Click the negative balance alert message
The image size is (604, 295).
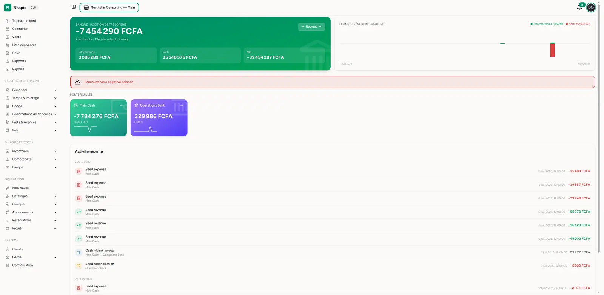pyautogui.click(x=109, y=82)
